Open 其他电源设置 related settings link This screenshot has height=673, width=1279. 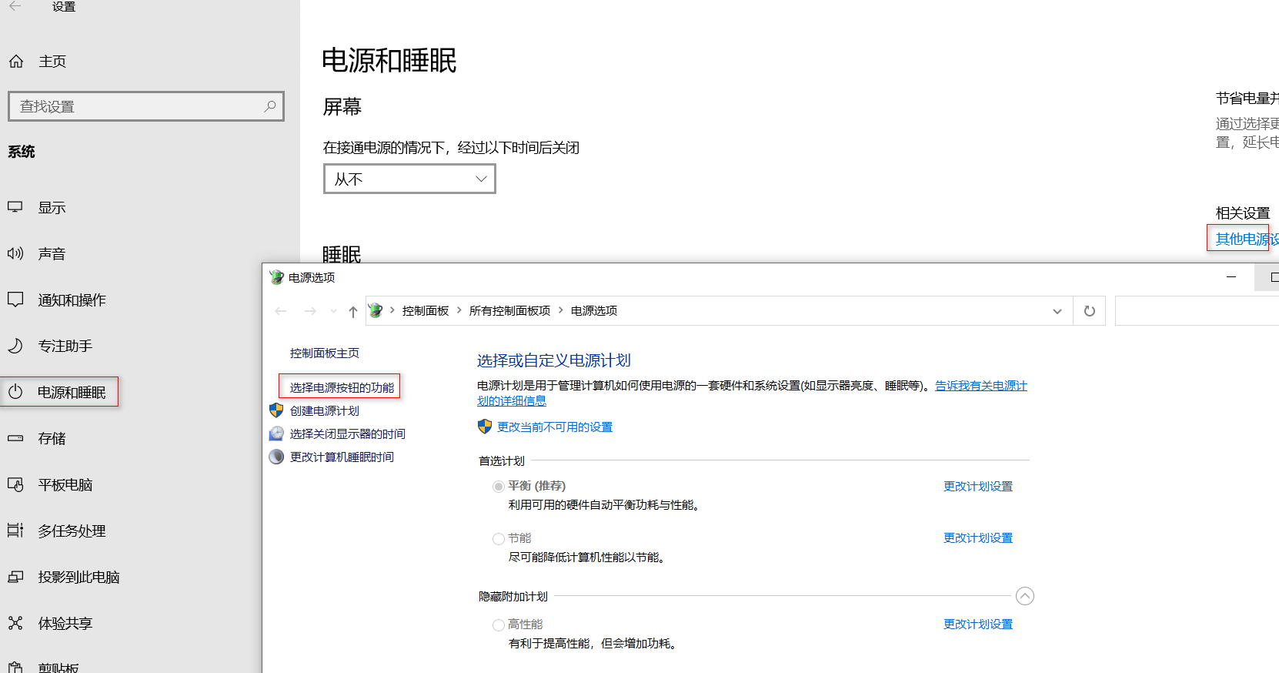click(x=1247, y=239)
